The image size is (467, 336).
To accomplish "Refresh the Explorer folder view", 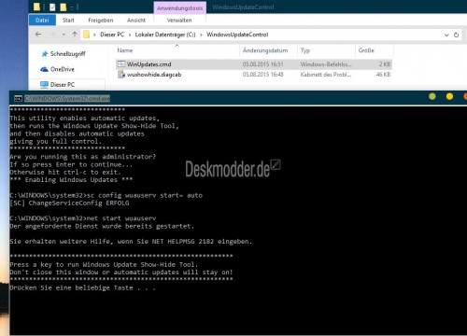I will 456,35.
